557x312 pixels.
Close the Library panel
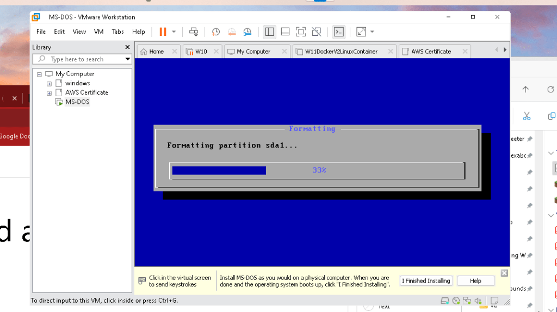[x=127, y=47]
